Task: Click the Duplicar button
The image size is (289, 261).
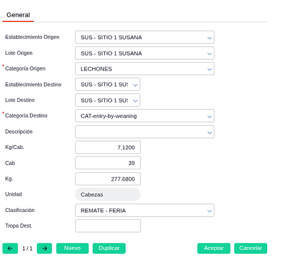Action: pos(109,248)
